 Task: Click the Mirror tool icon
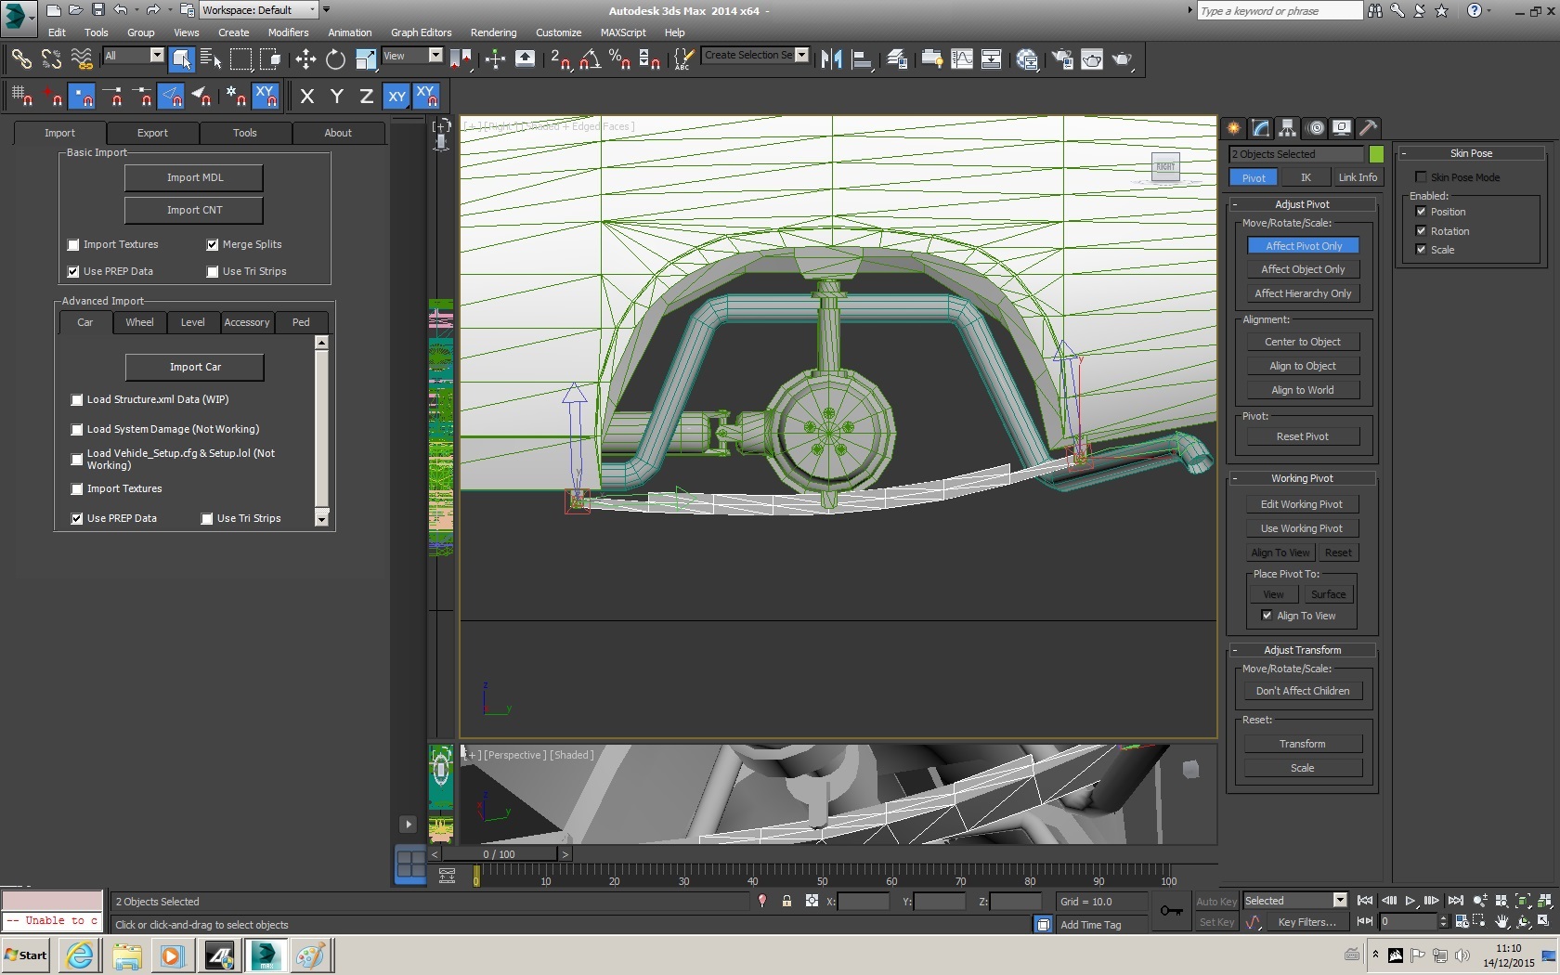click(x=831, y=59)
